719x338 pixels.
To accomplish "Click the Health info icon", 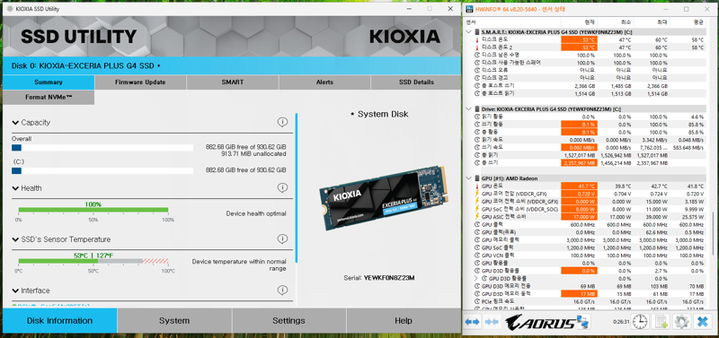I will [282, 187].
